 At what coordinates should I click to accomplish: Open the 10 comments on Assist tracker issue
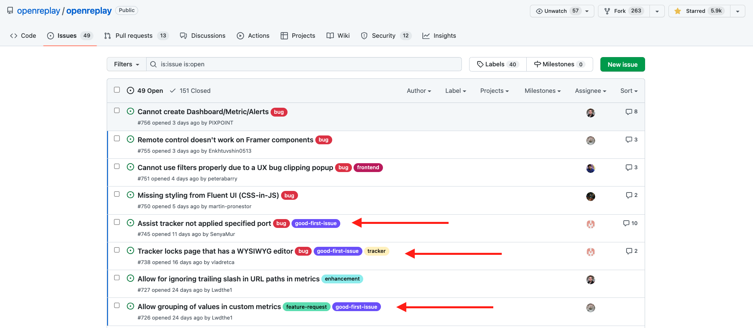[630, 223]
